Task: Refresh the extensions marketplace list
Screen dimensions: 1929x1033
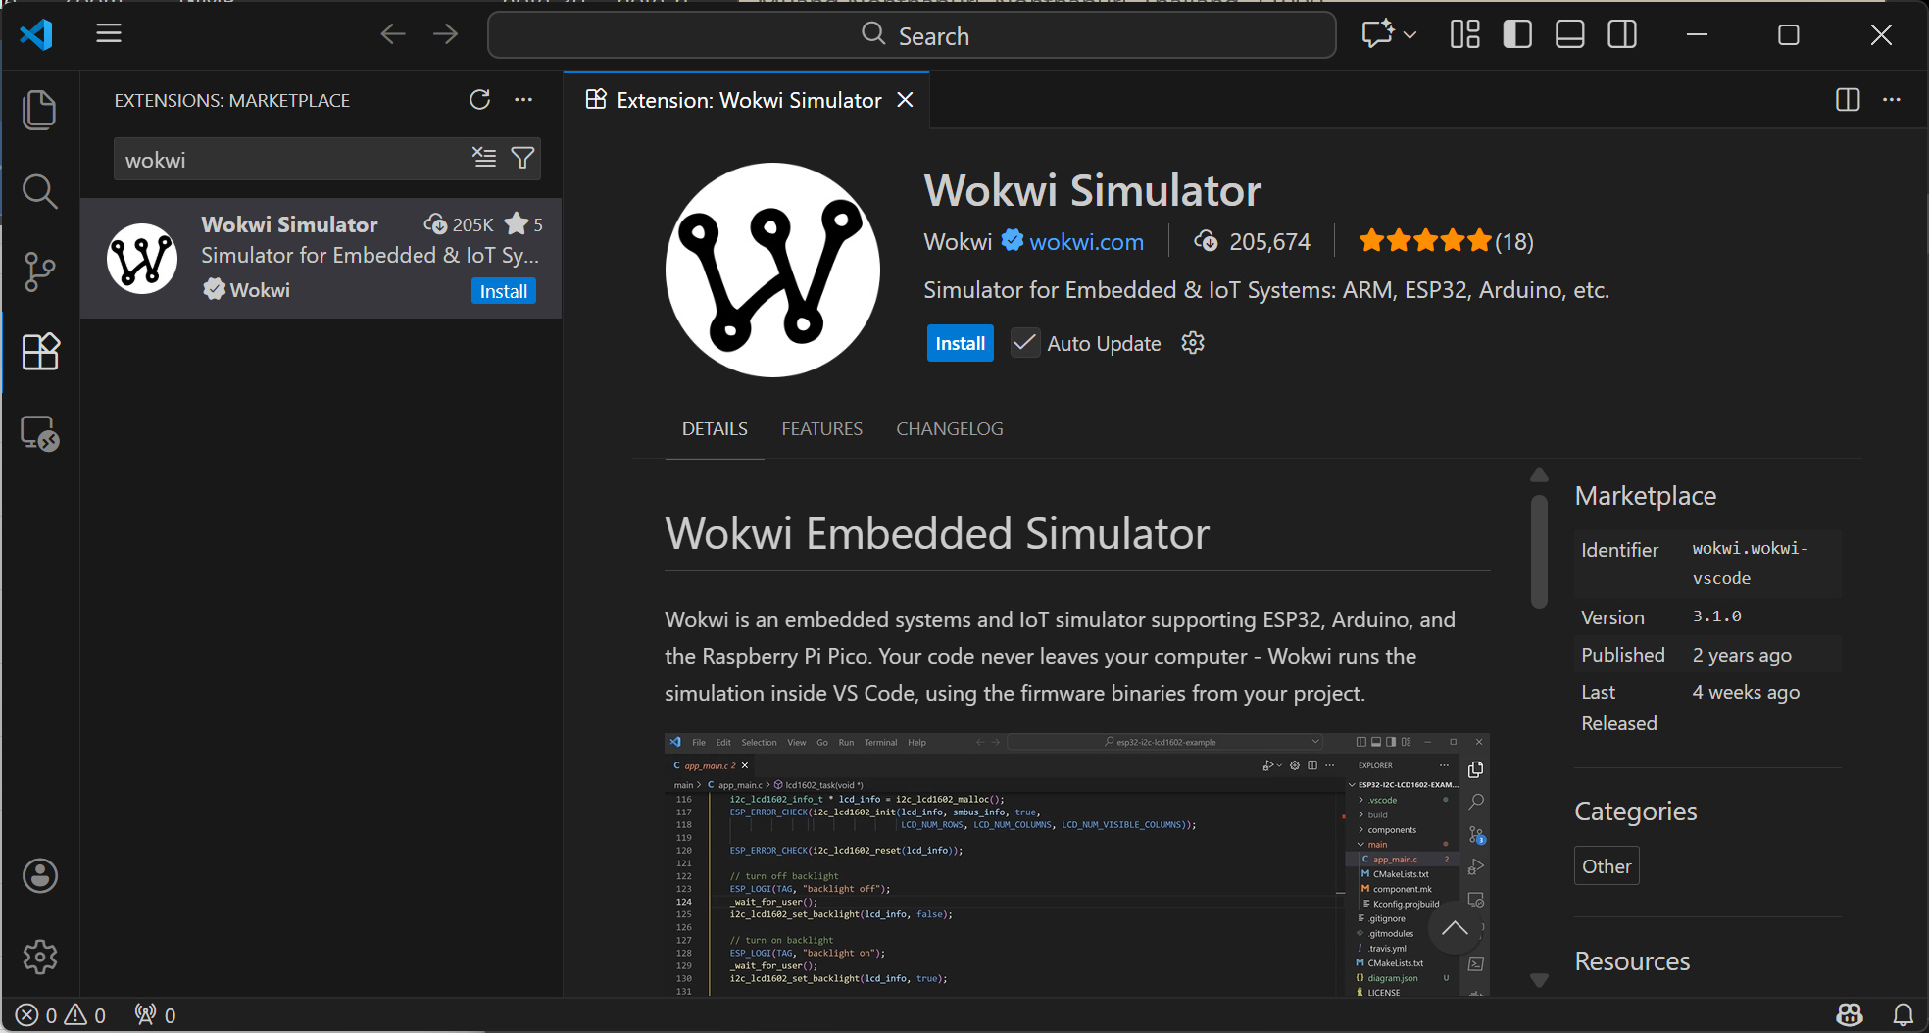Action: coord(479,100)
